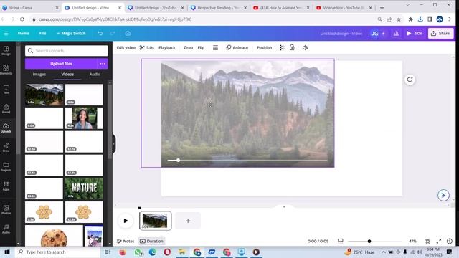459x258 pixels.
Task: Open the File menu
Action: pos(43,34)
